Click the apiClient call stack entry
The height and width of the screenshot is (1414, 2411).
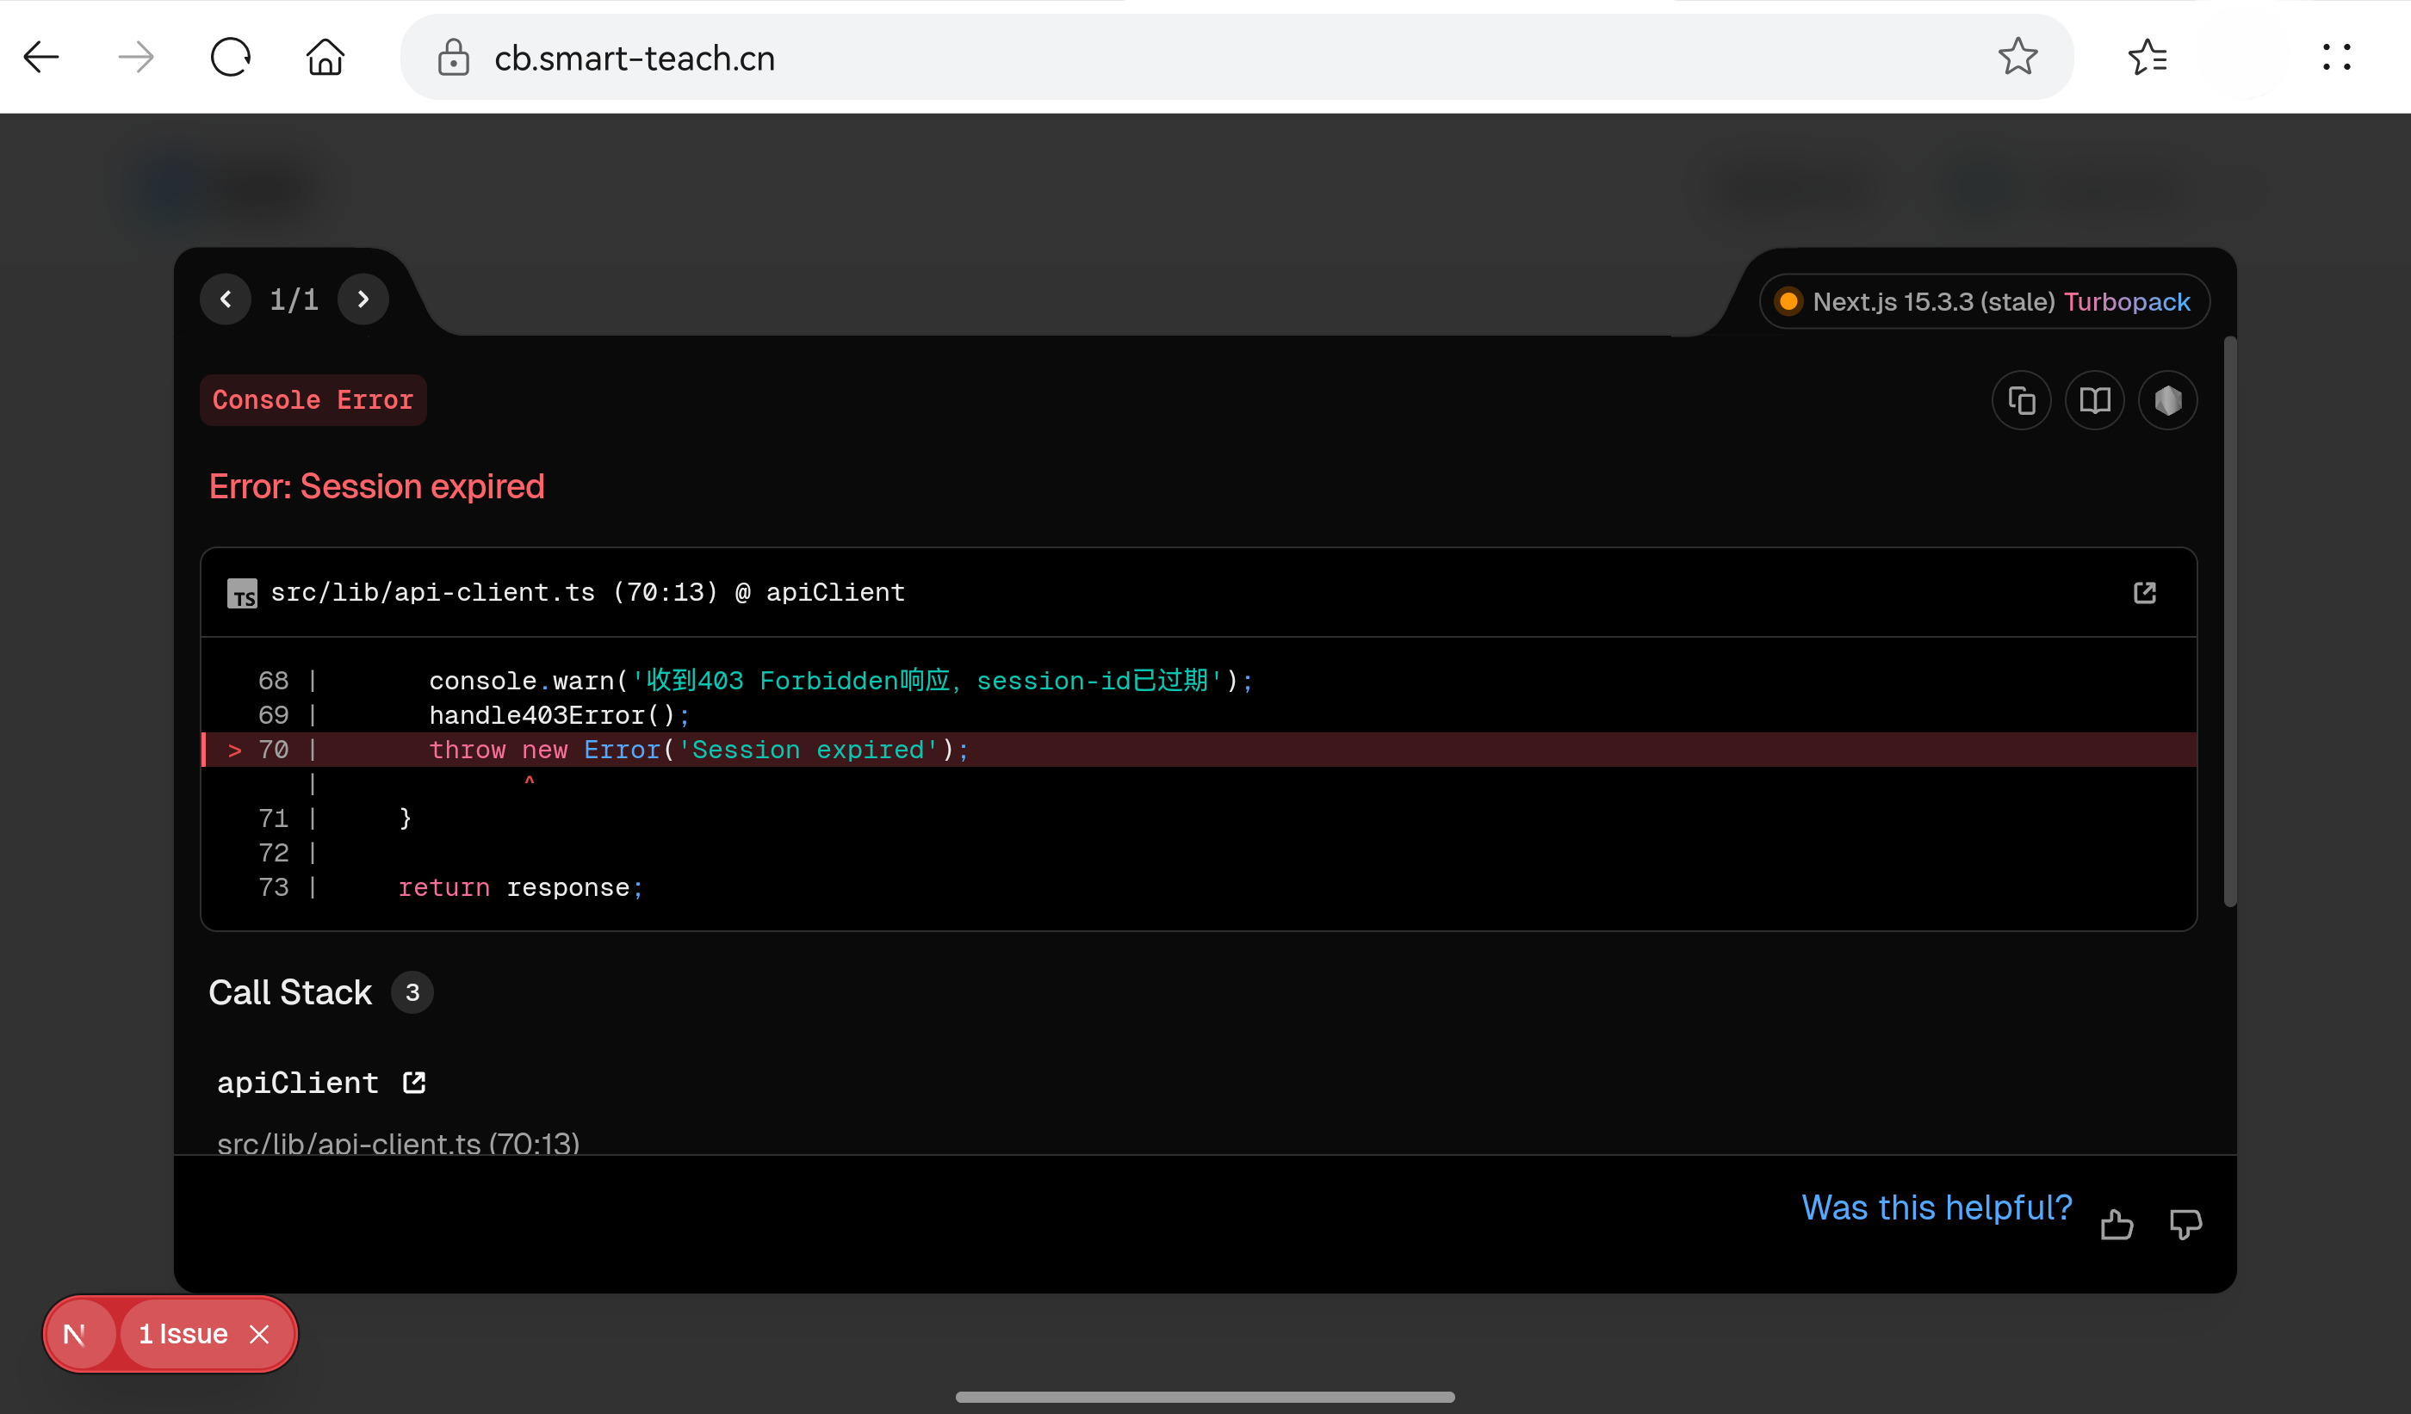tap(298, 1083)
